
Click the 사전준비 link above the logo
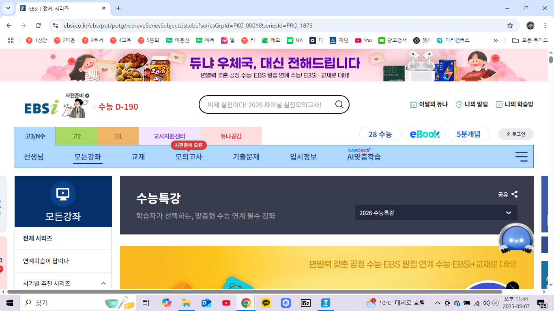pos(77,96)
